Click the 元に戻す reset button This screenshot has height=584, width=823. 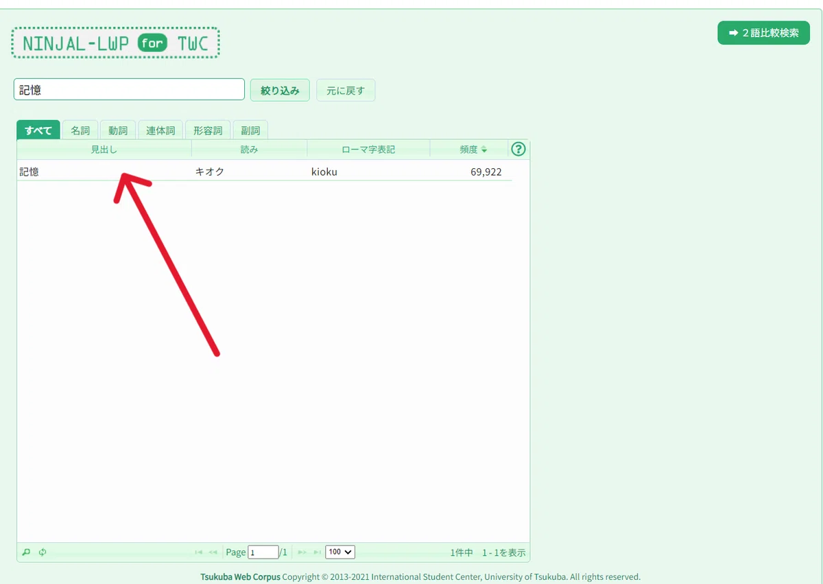pos(346,90)
